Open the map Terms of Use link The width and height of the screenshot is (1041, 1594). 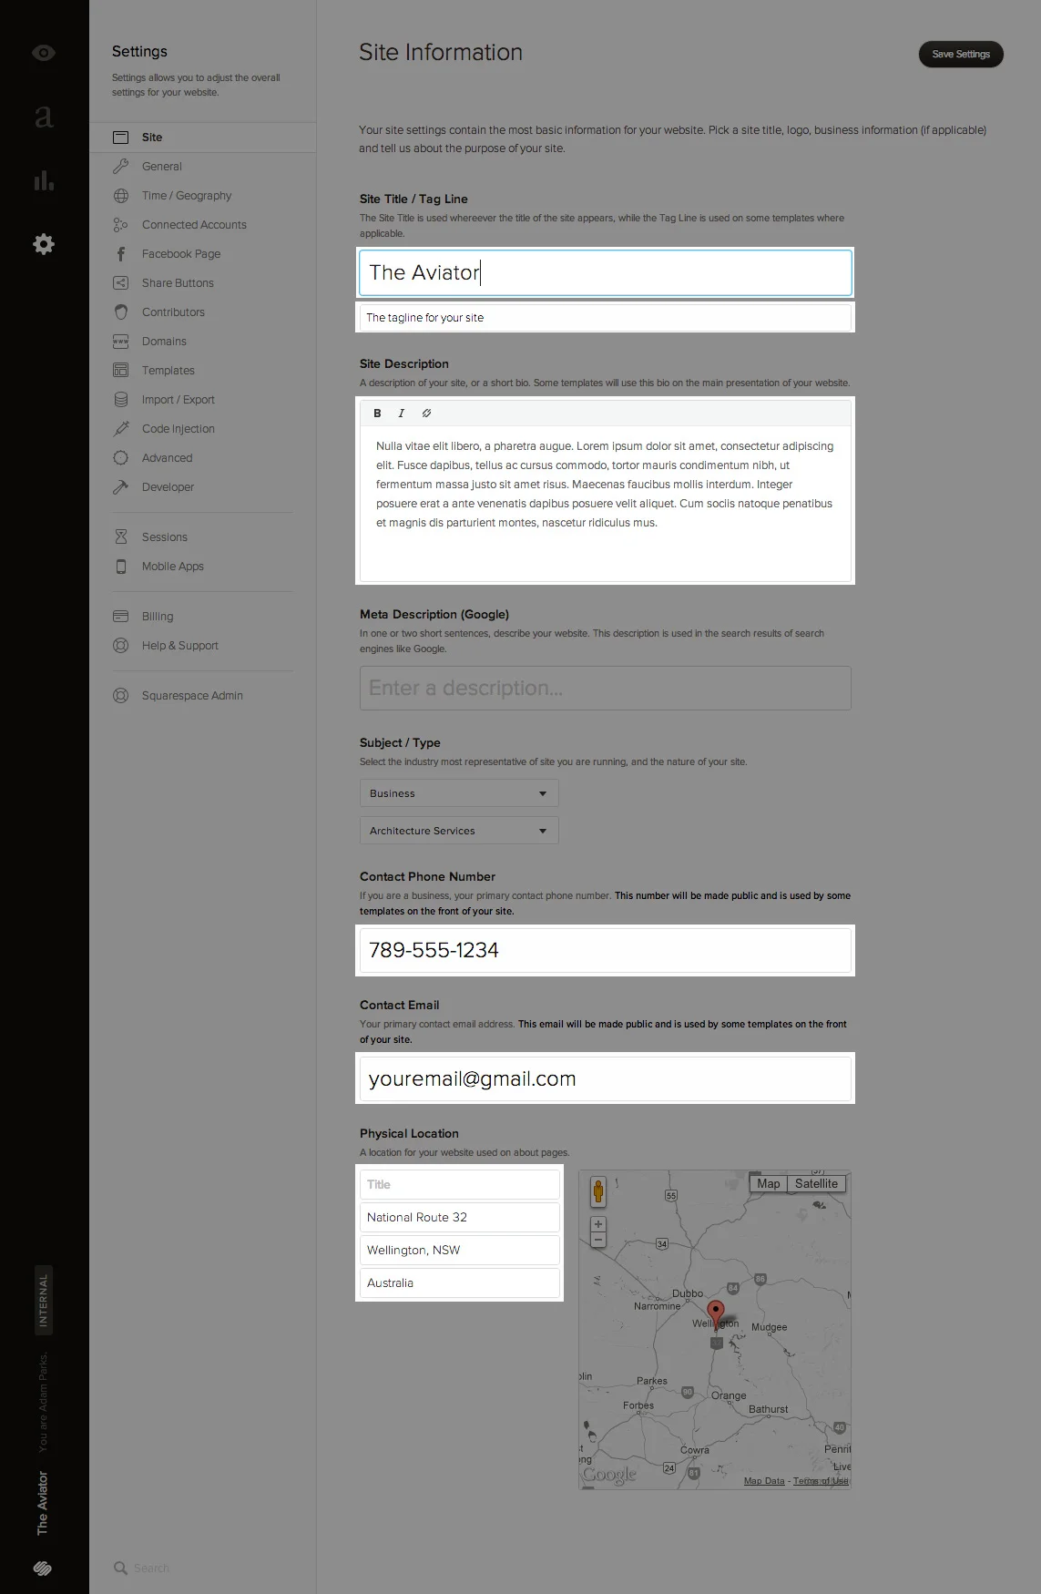point(821,1481)
